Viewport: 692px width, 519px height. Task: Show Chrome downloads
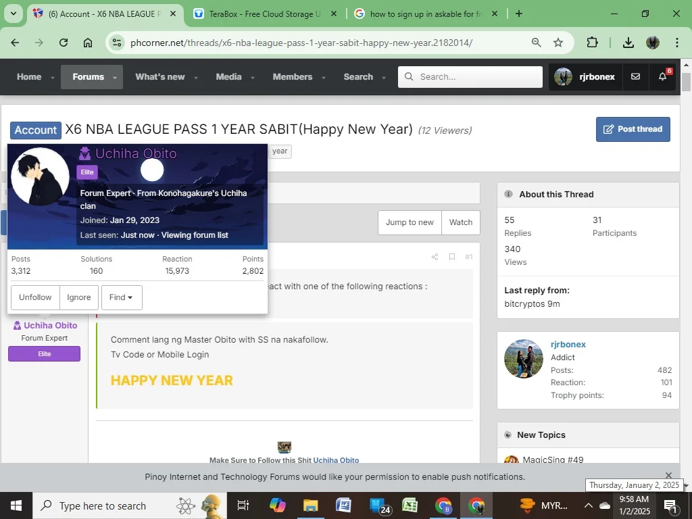[628, 43]
